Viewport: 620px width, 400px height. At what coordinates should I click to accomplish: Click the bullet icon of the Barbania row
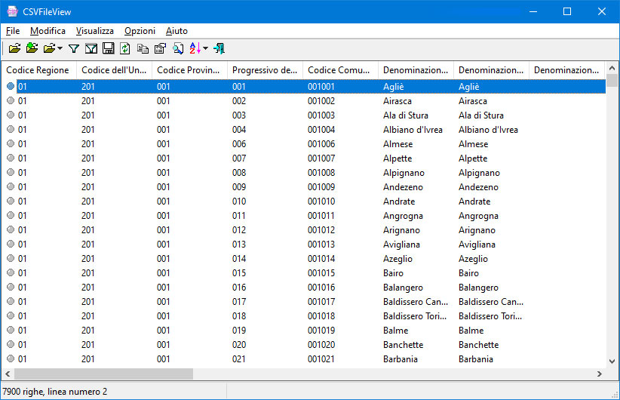coord(11,358)
